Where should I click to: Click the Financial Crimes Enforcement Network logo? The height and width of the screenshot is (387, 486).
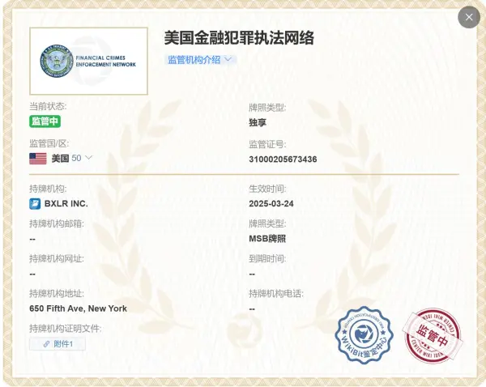point(89,62)
